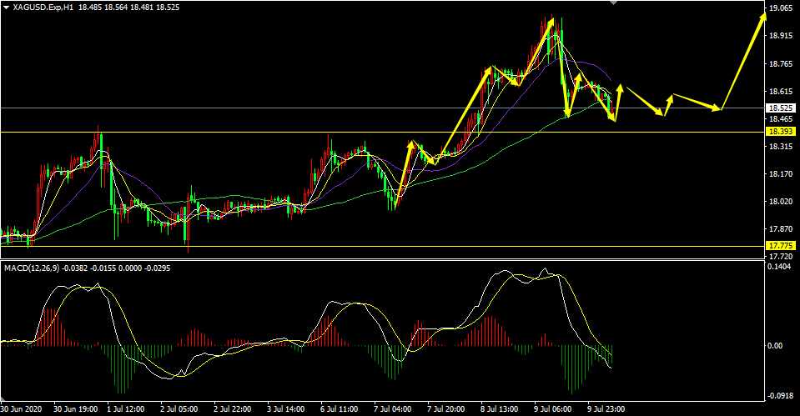The height and width of the screenshot is (416, 800).
Task: Click the MACD scale value -0.0918
Action: (x=779, y=396)
